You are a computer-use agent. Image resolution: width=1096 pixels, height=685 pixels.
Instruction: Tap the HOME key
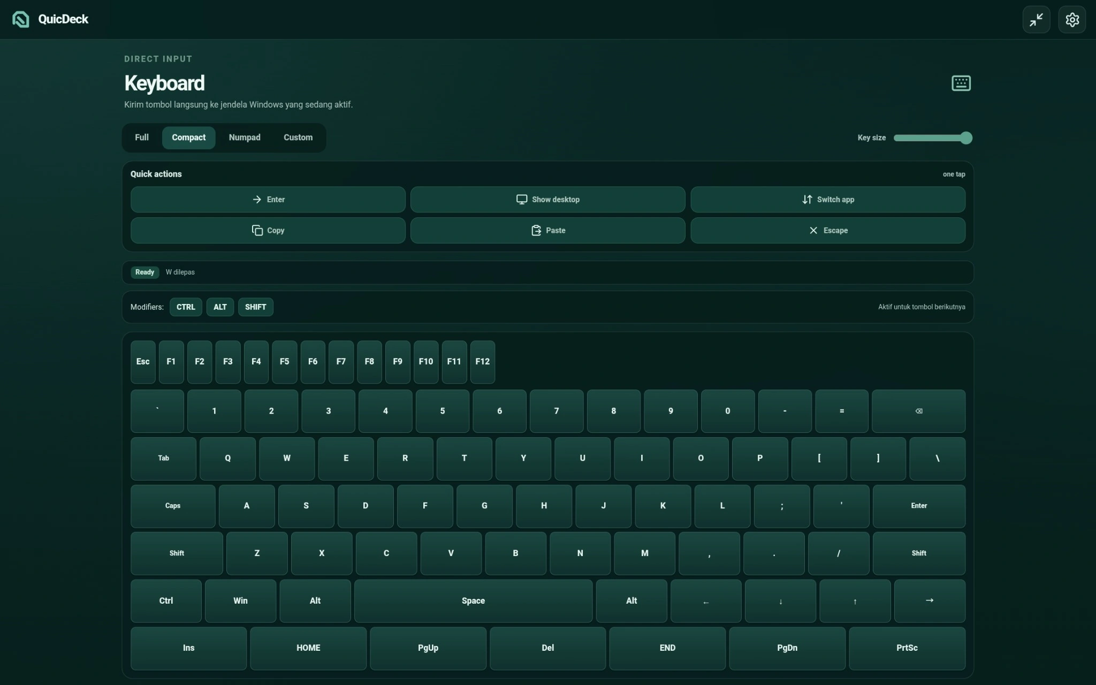(x=308, y=648)
